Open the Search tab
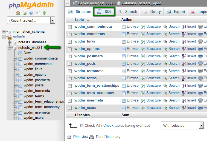Viewport: 207px width, 141px height. 127,12
